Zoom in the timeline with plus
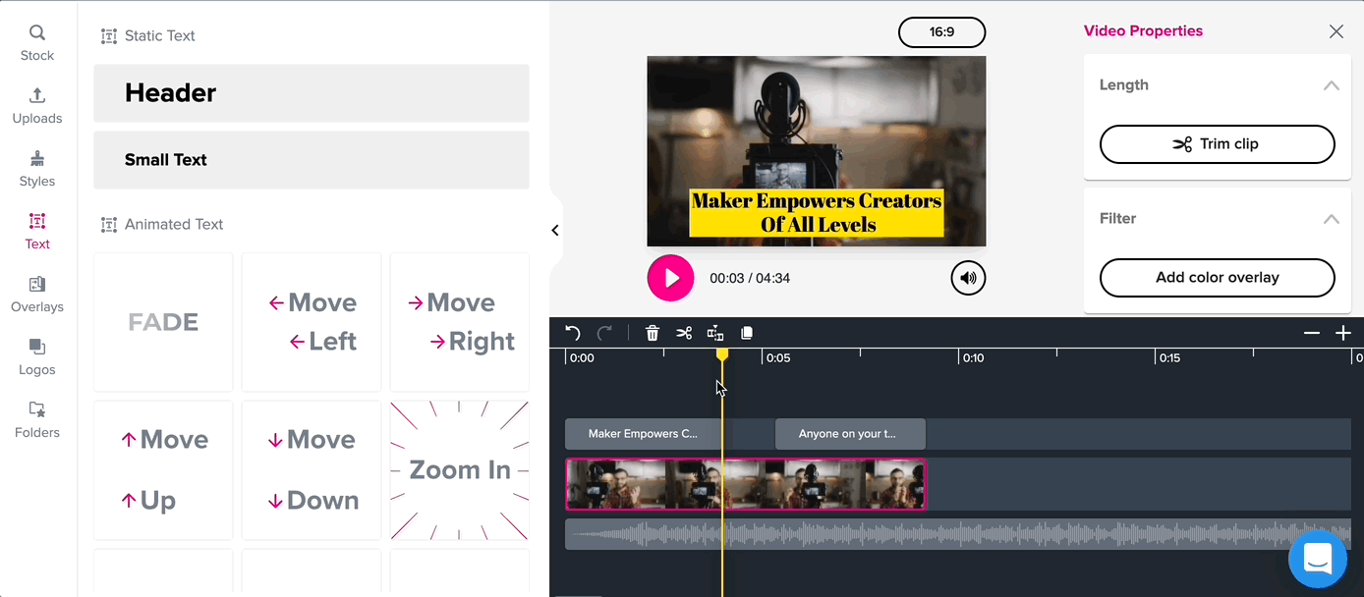Screen dimensions: 1364x597 [x=1343, y=333]
